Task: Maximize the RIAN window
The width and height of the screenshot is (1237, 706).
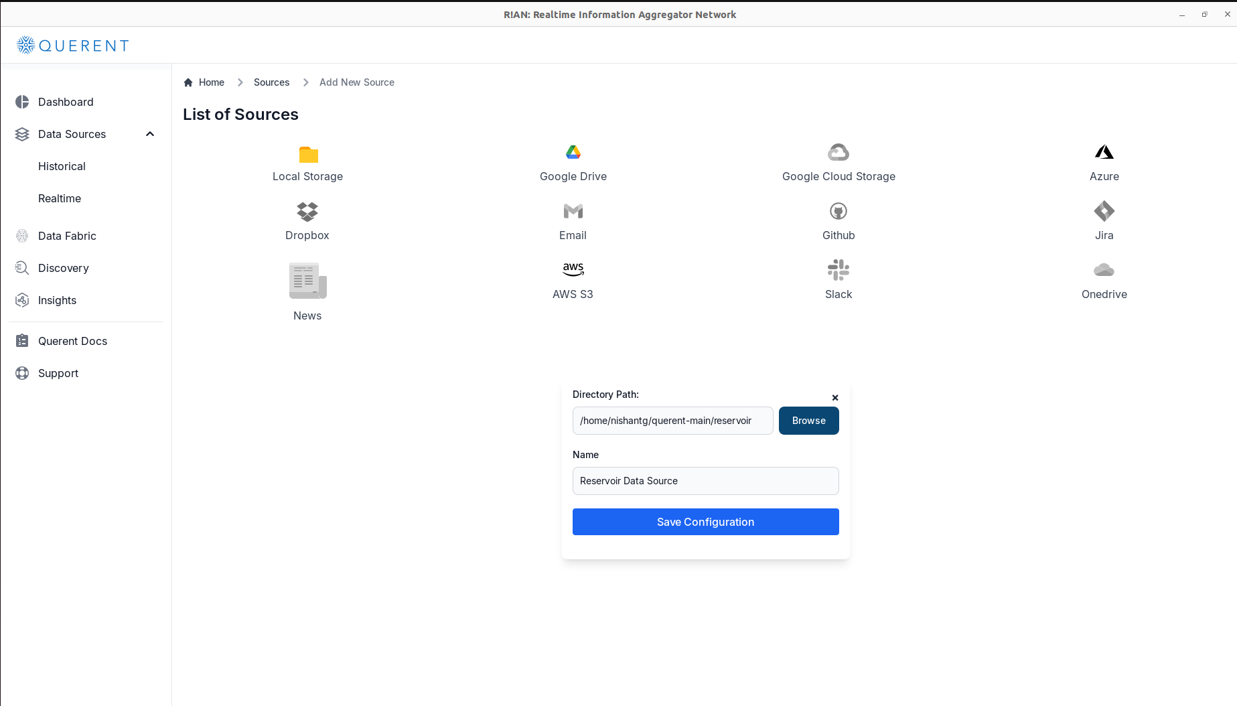Action: [1204, 14]
